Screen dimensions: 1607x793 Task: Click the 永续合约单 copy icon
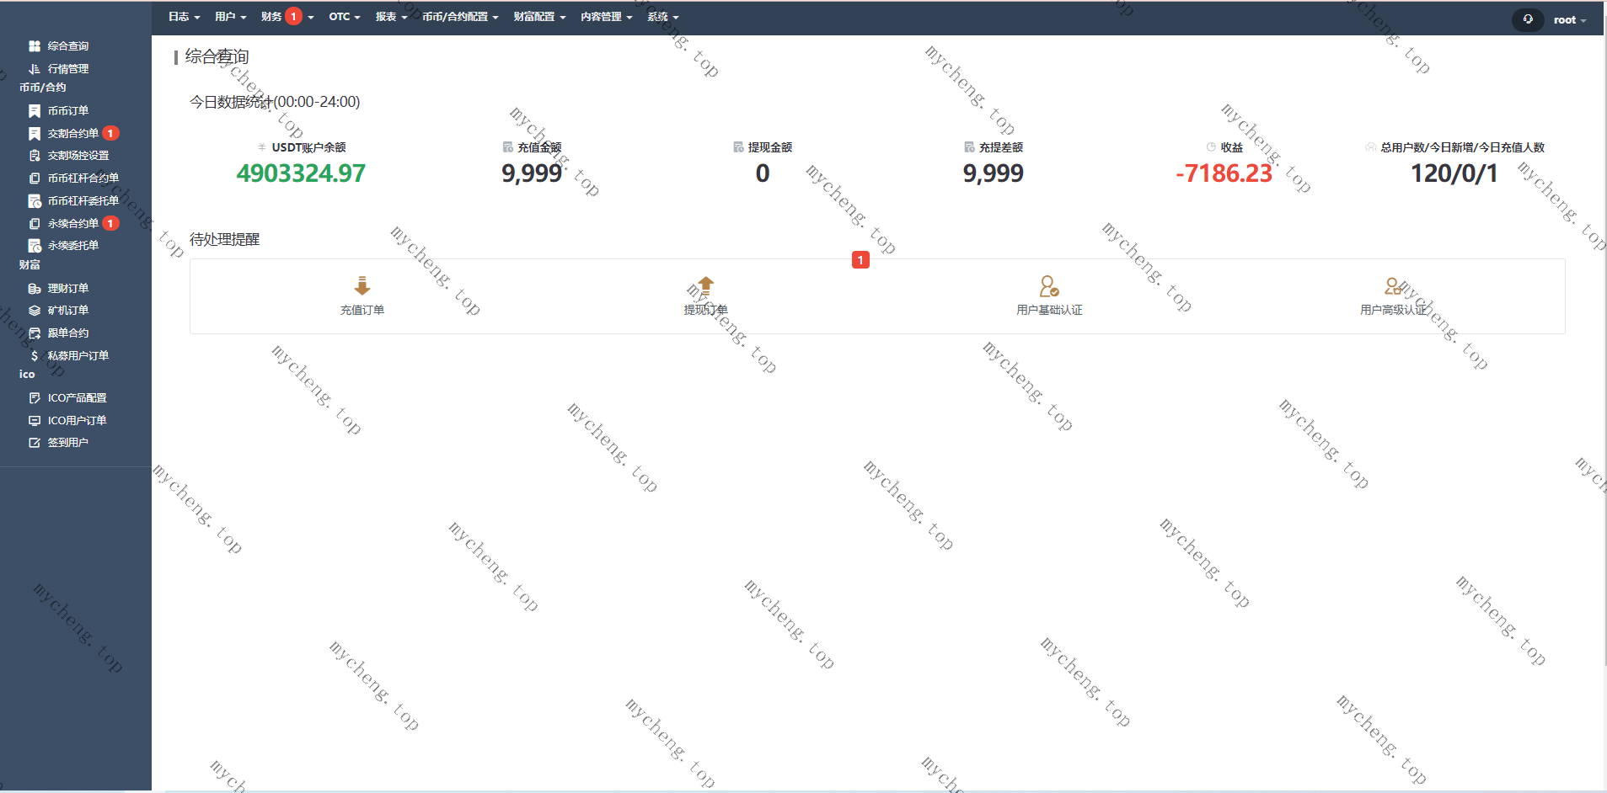pos(35,224)
